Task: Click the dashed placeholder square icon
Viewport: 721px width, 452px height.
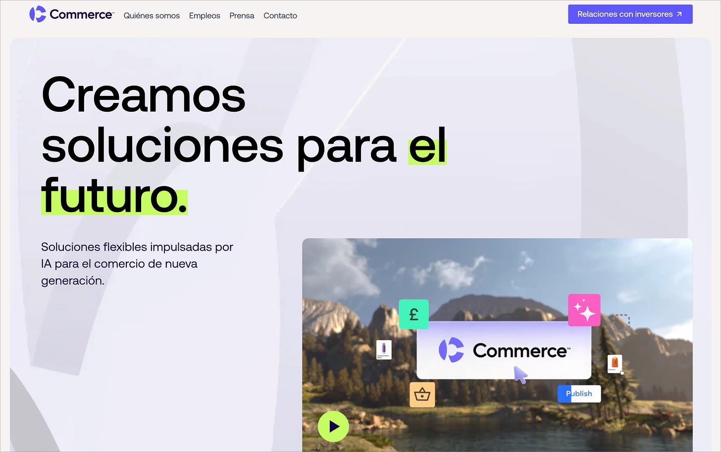Action: [x=621, y=322]
